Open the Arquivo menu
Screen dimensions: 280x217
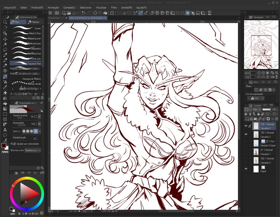[10, 8]
